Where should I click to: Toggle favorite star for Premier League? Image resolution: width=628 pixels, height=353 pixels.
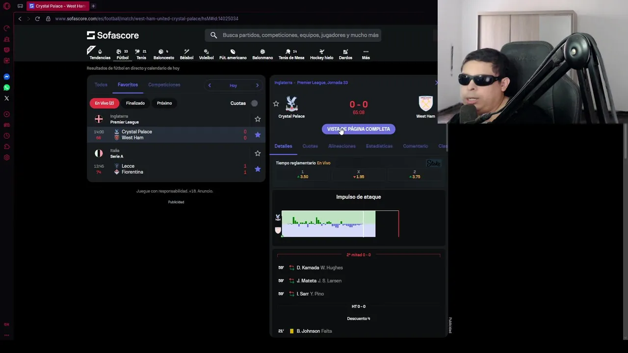(x=258, y=119)
